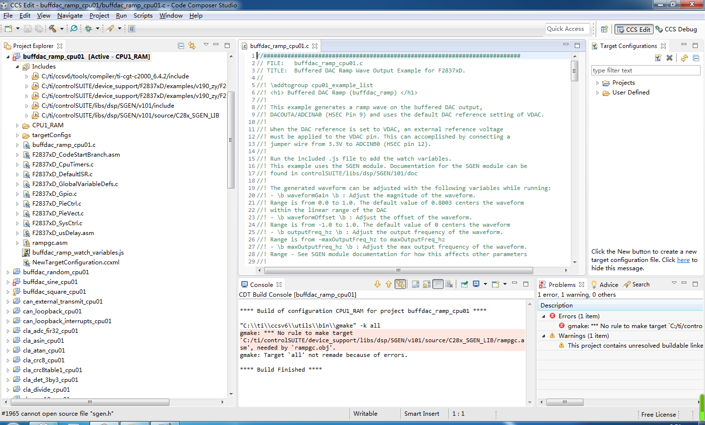Click the Open Perspective icon
The width and height of the screenshot is (705, 425).
tap(604, 29)
